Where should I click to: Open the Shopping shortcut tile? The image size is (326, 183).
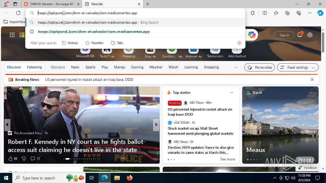[129, 53]
